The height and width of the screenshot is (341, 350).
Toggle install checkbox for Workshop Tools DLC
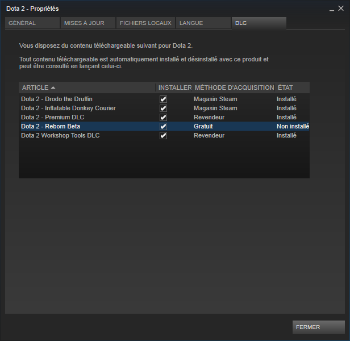coord(163,136)
